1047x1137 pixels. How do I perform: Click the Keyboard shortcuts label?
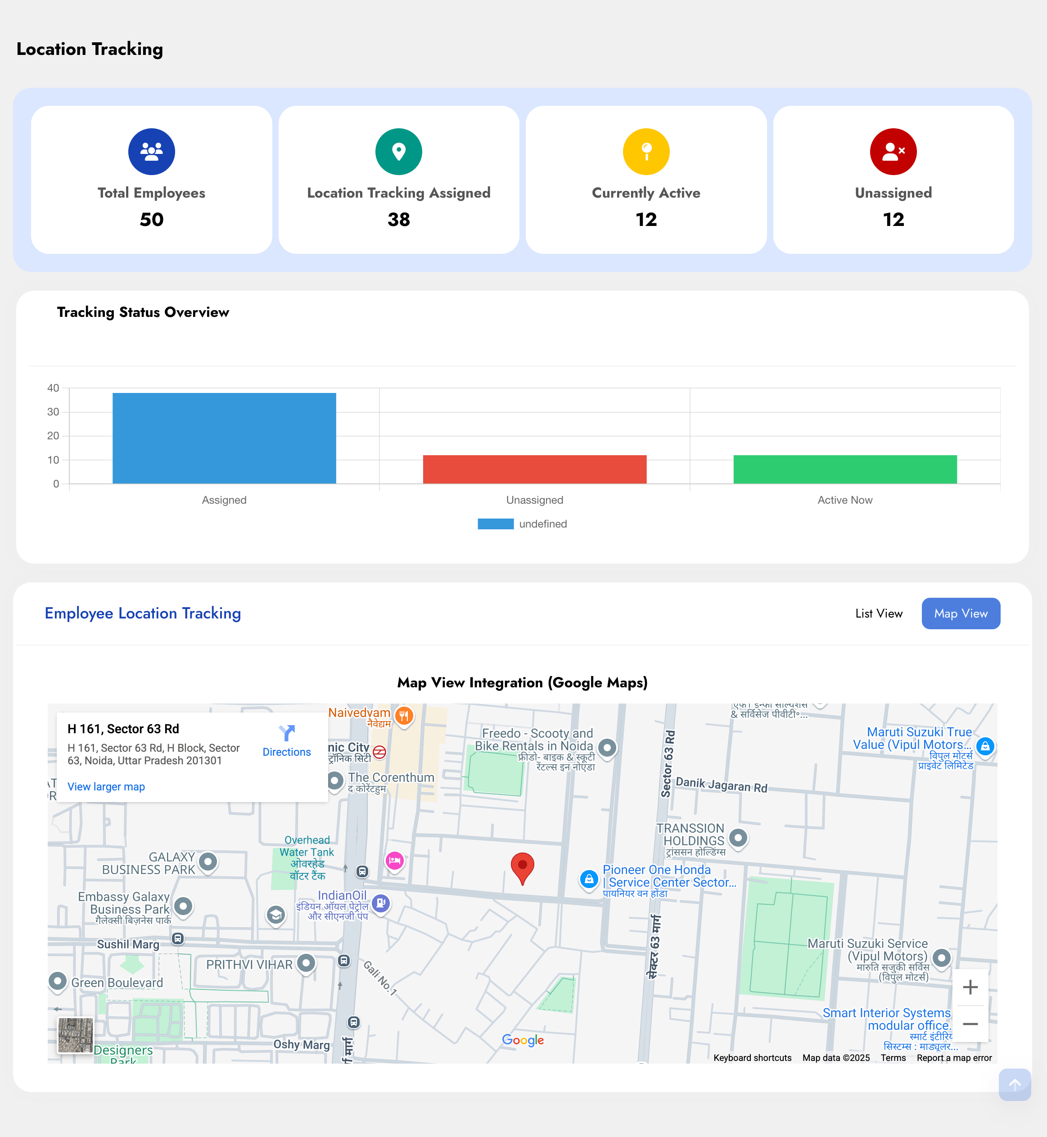pyautogui.click(x=752, y=1058)
